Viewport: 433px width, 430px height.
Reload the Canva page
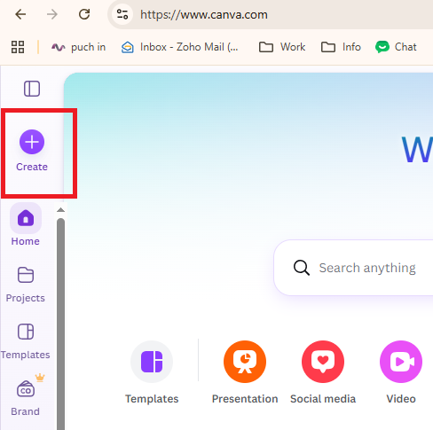(84, 14)
